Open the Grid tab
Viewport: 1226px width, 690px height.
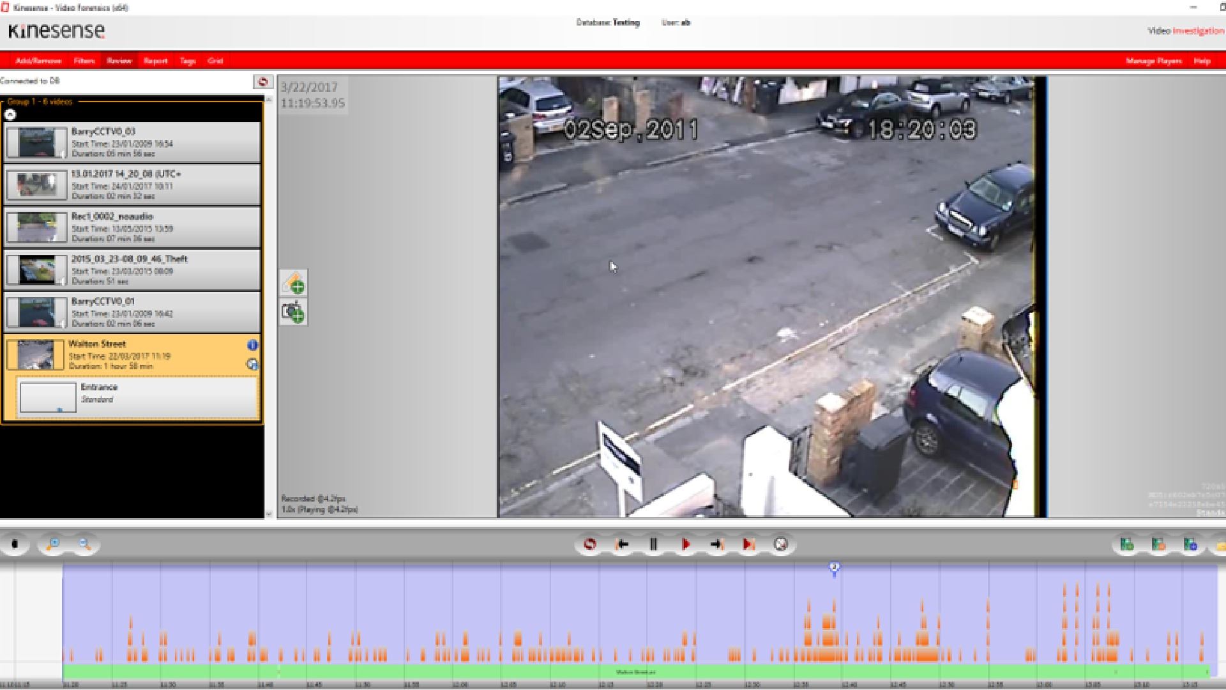click(215, 61)
